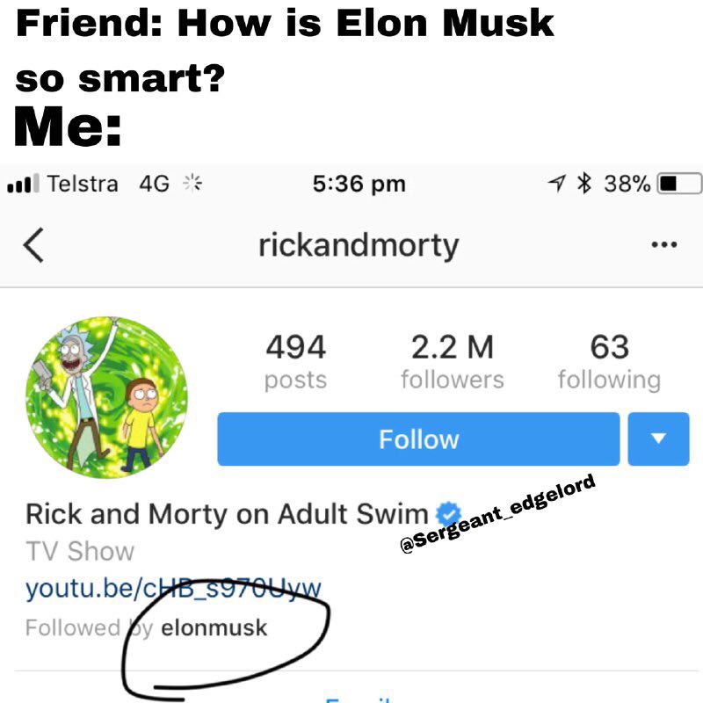Tap the 5:36 pm clock
The width and height of the screenshot is (703, 703).
click(359, 184)
